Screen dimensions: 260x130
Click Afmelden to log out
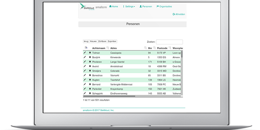tap(179, 14)
